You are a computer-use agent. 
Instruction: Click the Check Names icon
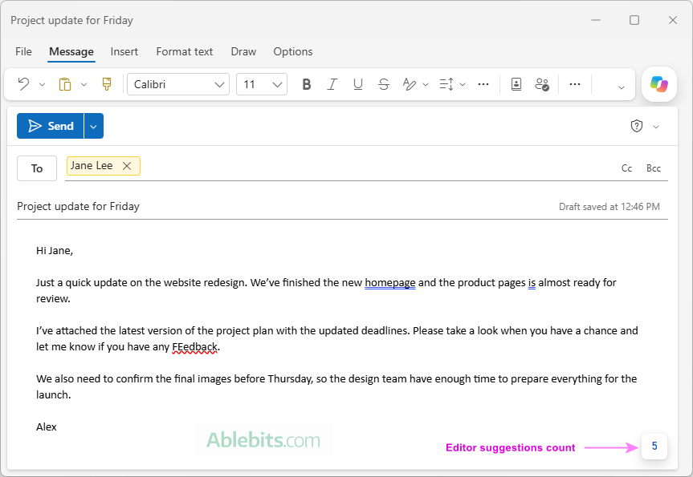[x=542, y=84]
